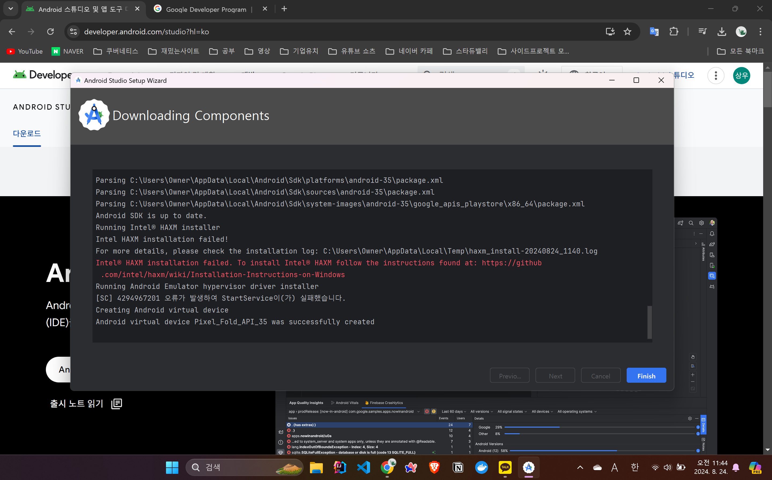Open Chrome downloads icon

coord(722,32)
